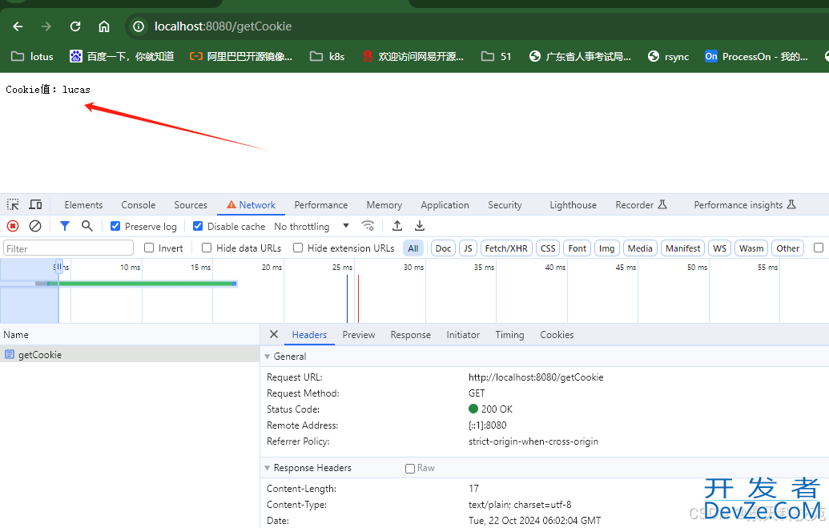Screen dimensions: 829x528
Task: Filter requests by JS
Action: click(x=468, y=248)
